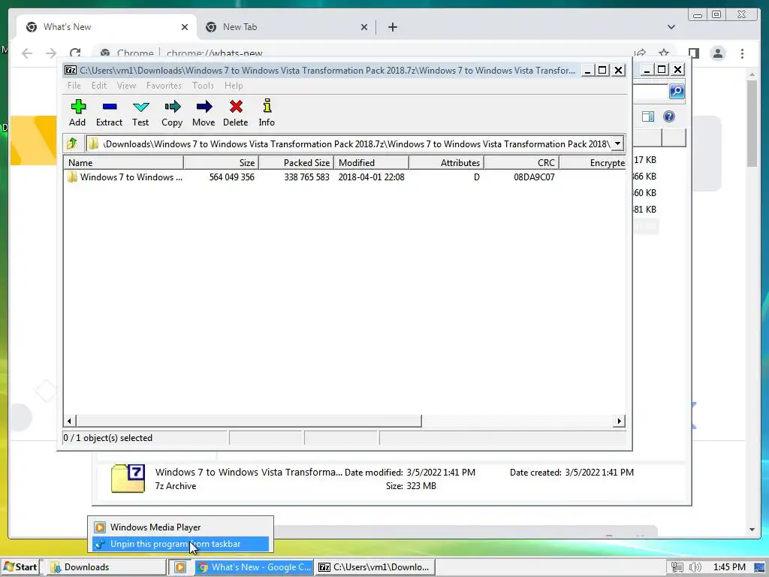Image resolution: width=769 pixels, height=577 pixels.
Task: Click Unpin this program from taskbar
Action: [x=180, y=544]
